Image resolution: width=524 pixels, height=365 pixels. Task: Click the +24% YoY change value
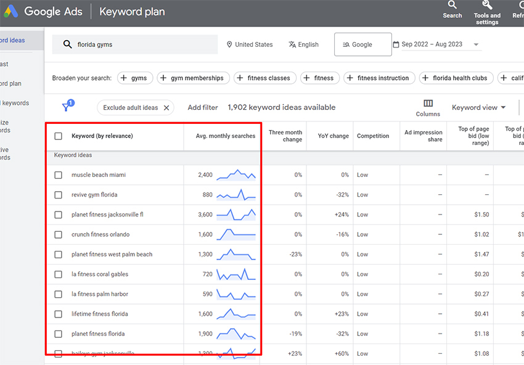pos(342,215)
